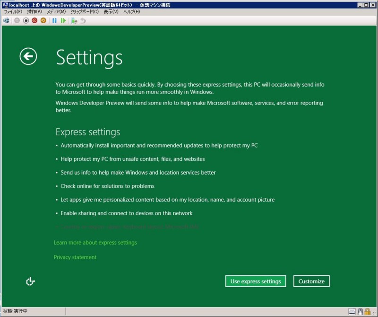Click 'Let apps give me personalized content' text
The height and width of the screenshot is (317, 378).
tap(168, 200)
